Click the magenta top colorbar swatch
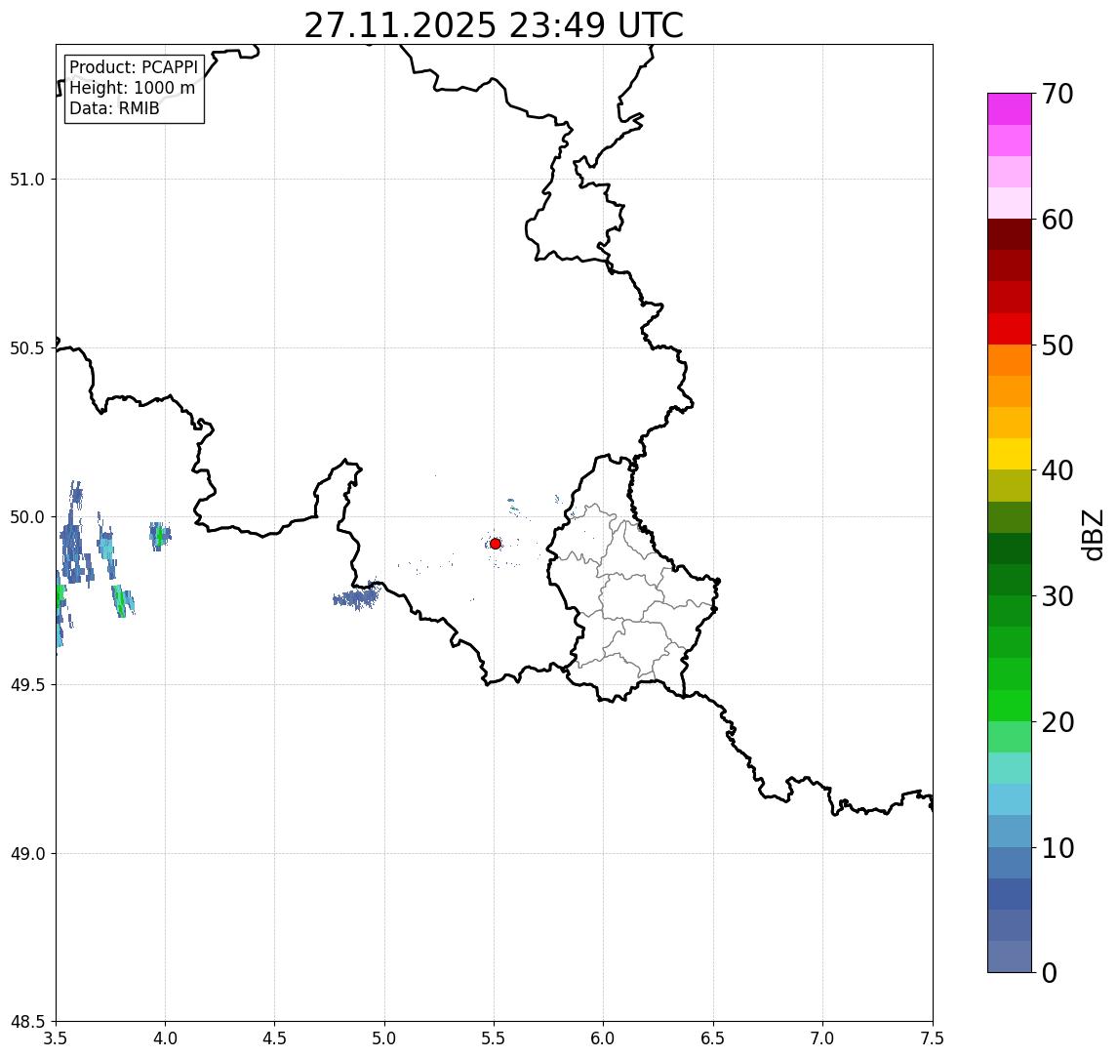 point(1010,109)
